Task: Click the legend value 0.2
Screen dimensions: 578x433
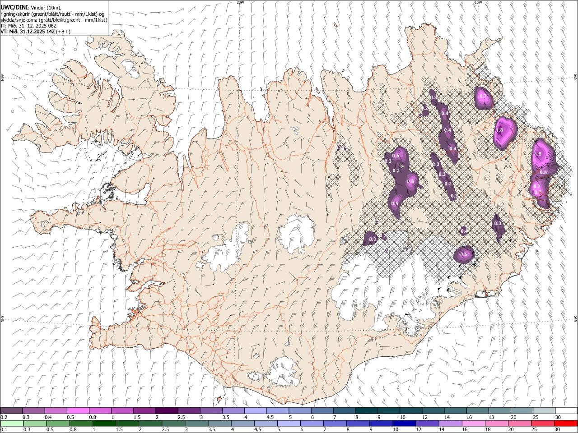Action: [x=4, y=417]
